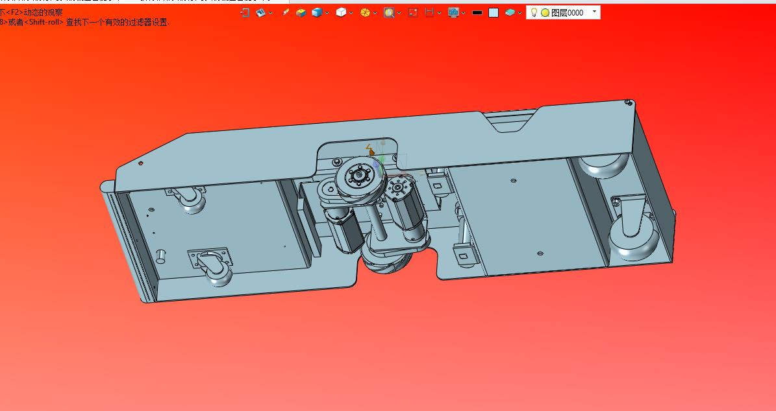Viewport: 776px width, 411px height.
Task: Choose the blue shaded cube display mode
Action: click(318, 13)
